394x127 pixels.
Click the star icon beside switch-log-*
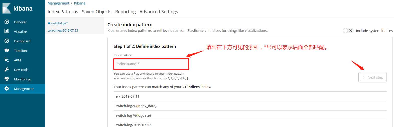pos(49,23)
